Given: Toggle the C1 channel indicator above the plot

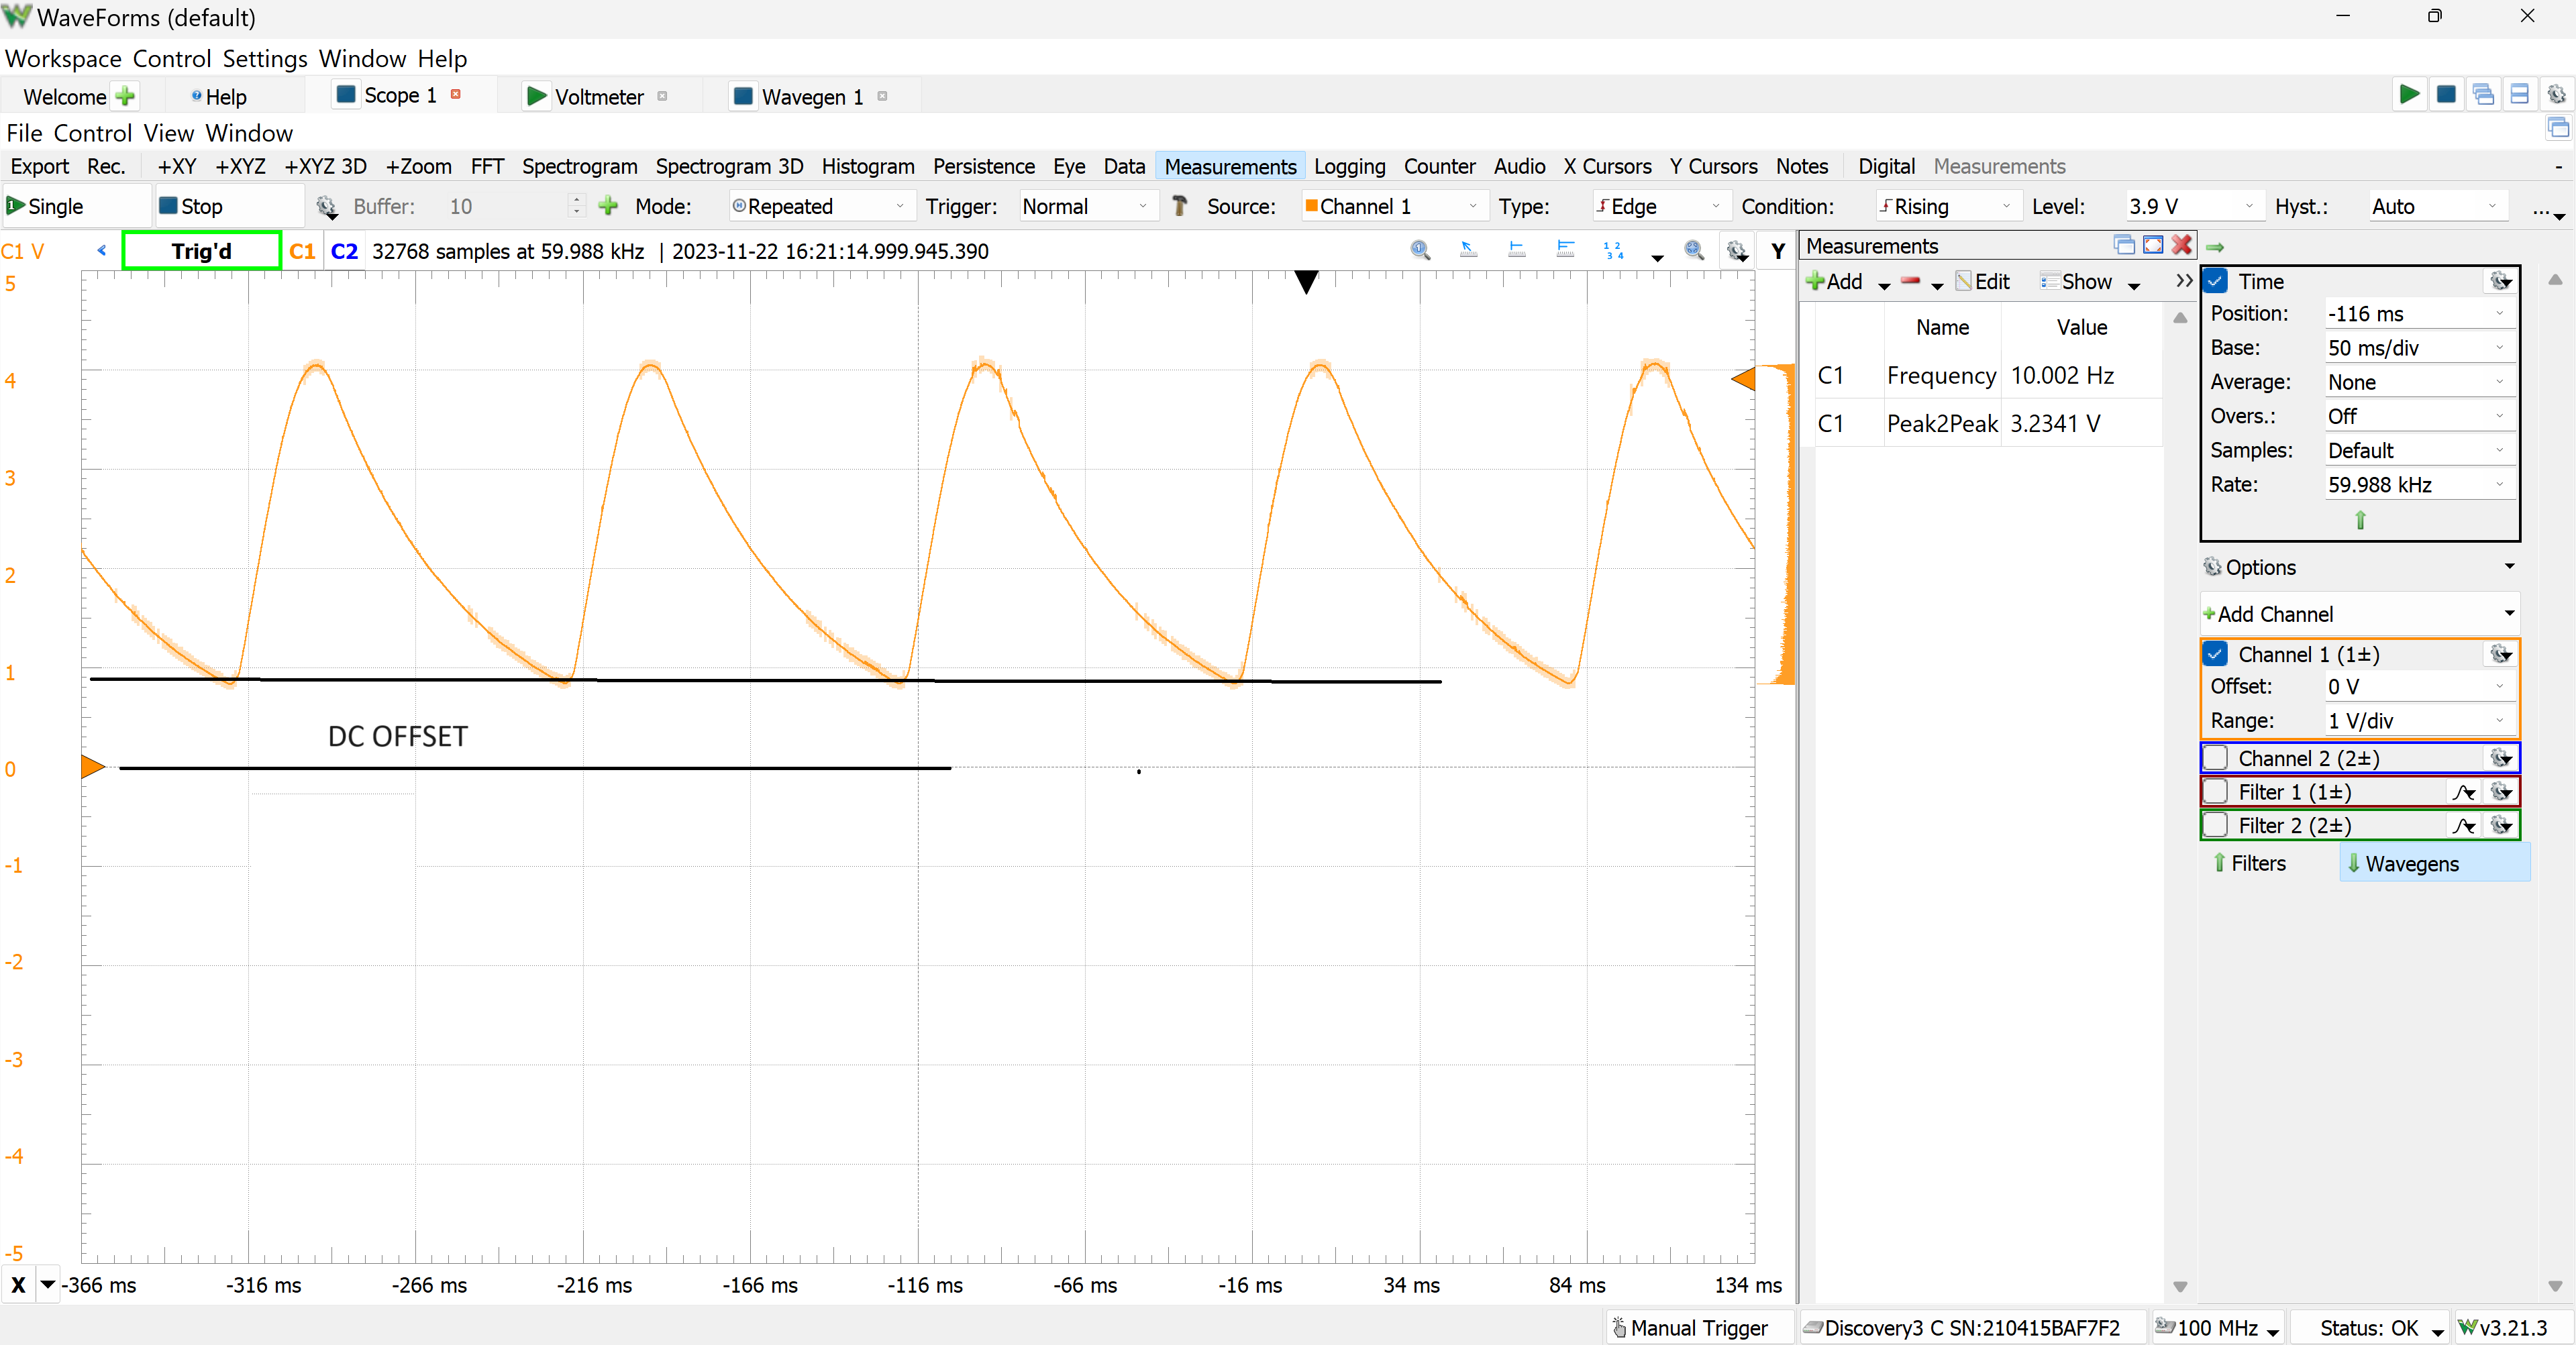Looking at the screenshot, I should [302, 251].
